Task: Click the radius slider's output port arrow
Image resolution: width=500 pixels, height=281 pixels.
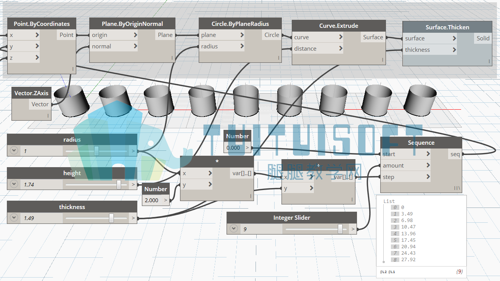Action: point(133,151)
